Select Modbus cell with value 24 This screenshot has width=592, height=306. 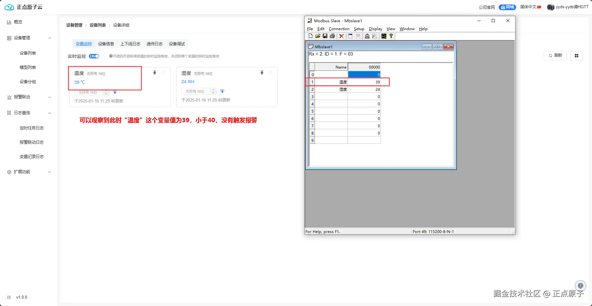coord(364,89)
